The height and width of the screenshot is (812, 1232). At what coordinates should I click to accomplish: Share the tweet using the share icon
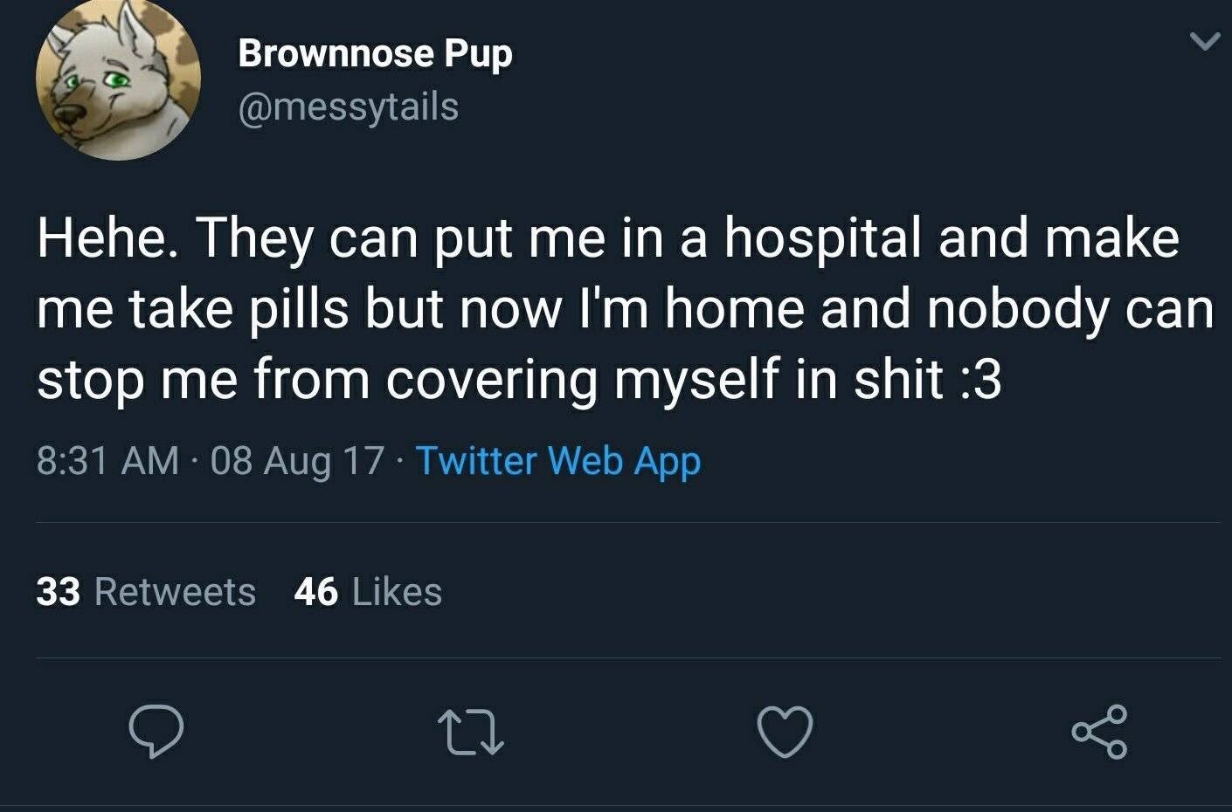1100,732
